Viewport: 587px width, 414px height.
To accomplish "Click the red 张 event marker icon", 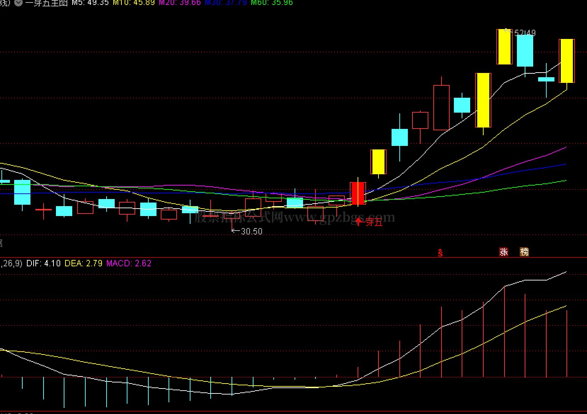I will [x=503, y=252].
